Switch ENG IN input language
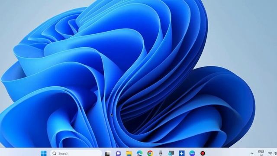 pyautogui.click(x=261, y=153)
